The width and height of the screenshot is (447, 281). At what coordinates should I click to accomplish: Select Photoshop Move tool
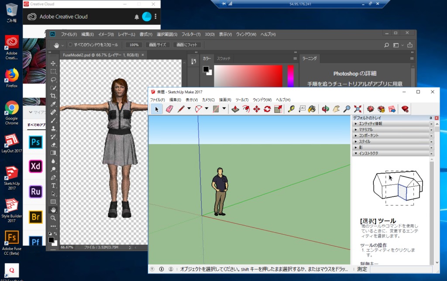coord(53,63)
